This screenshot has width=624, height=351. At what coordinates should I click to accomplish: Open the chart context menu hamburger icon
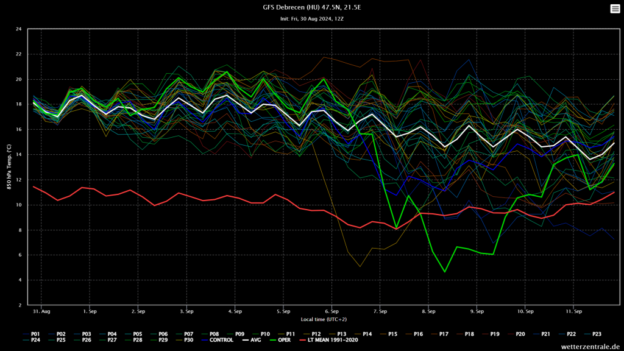click(615, 9)
